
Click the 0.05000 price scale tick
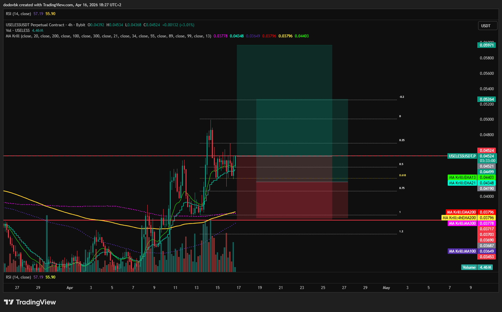(487, 119)
